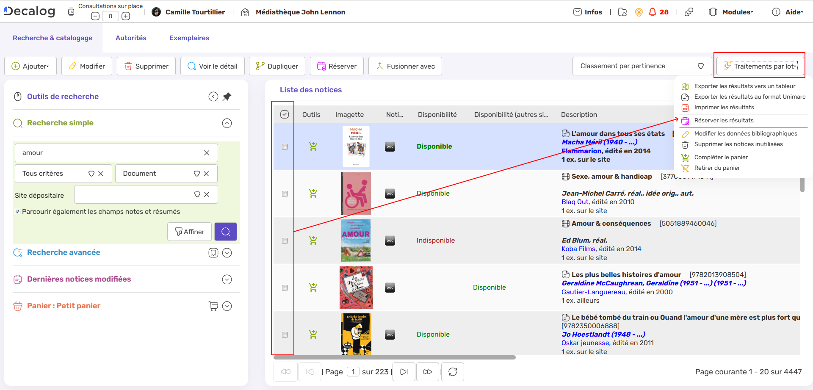Check the box for Amour & conséquences row
This screenshot has width=813, height=390.
click(x=285, y=241)
